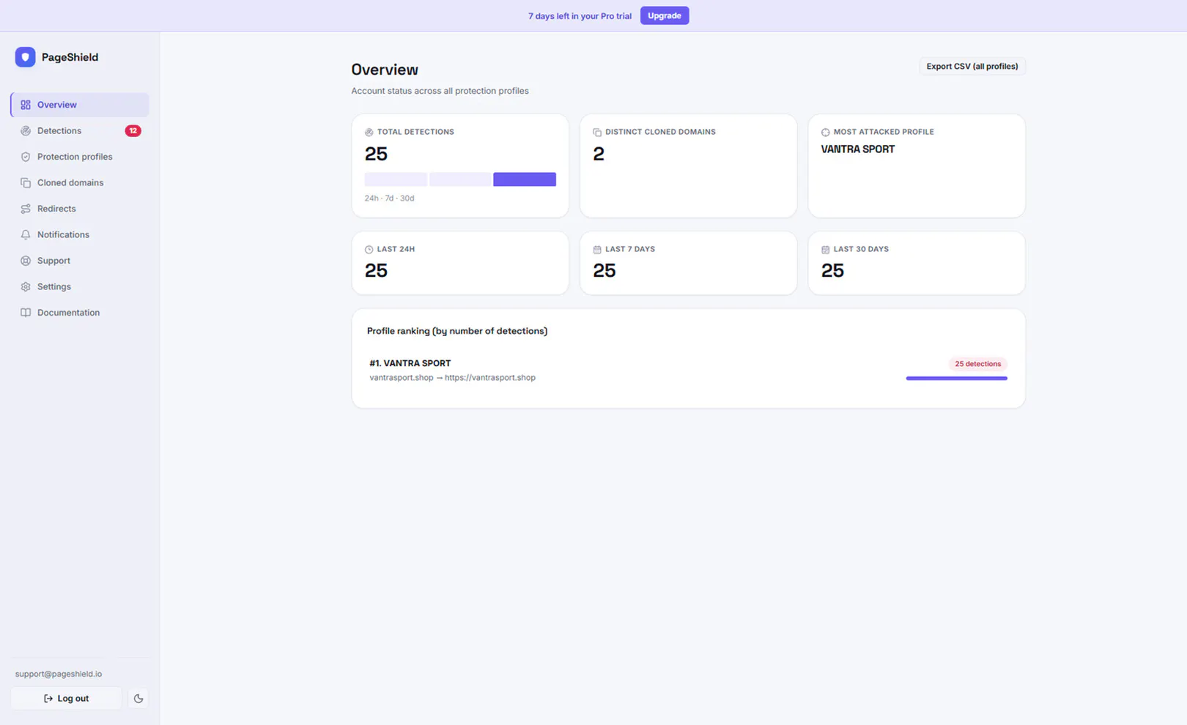The height and width of the screenshot is (725, 1187).
Task: Click the Log out button
Action: pyautogui.click(x=66, y=699)
